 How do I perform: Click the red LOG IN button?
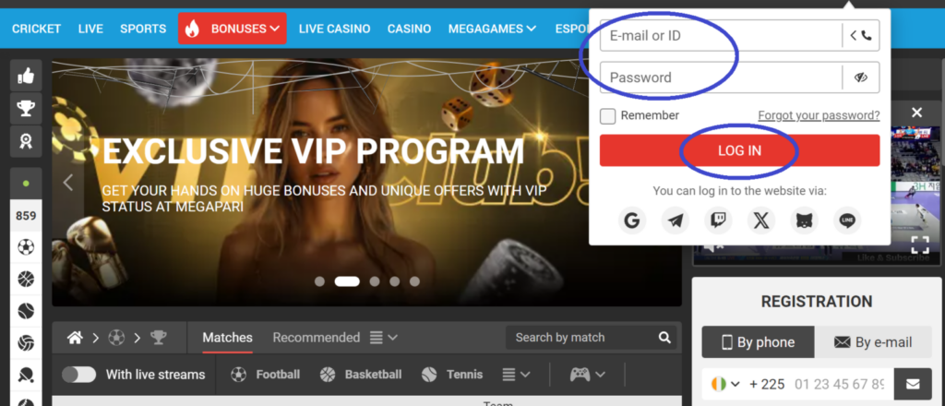pos(739,150)
